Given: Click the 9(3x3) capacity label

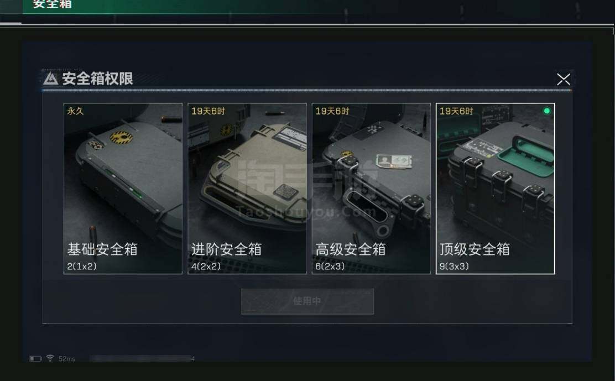Looking at the screenshot, I should tap(454, 266).
